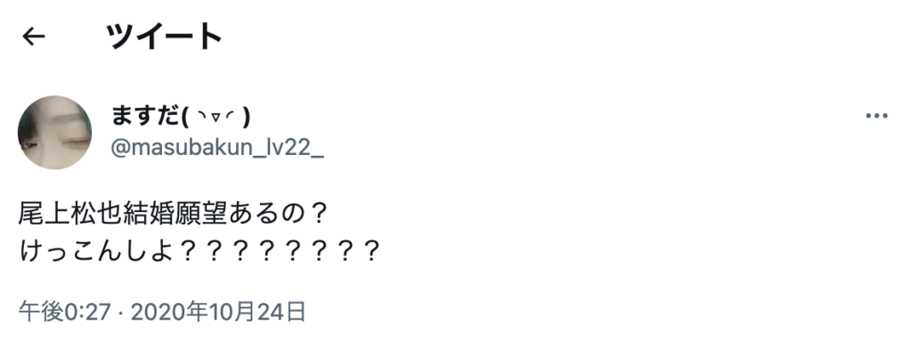Click the dot separator between time and date

coord(120,313)
